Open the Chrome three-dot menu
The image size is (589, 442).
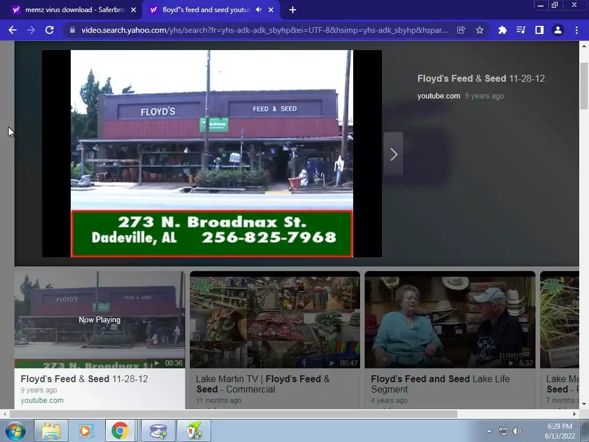(576, 30)
